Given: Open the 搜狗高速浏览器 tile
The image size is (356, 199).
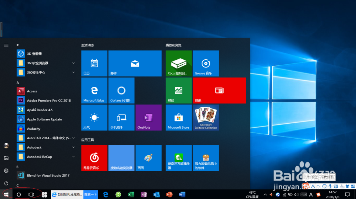Looking at the screenshot, I should [x=121, y=158].
